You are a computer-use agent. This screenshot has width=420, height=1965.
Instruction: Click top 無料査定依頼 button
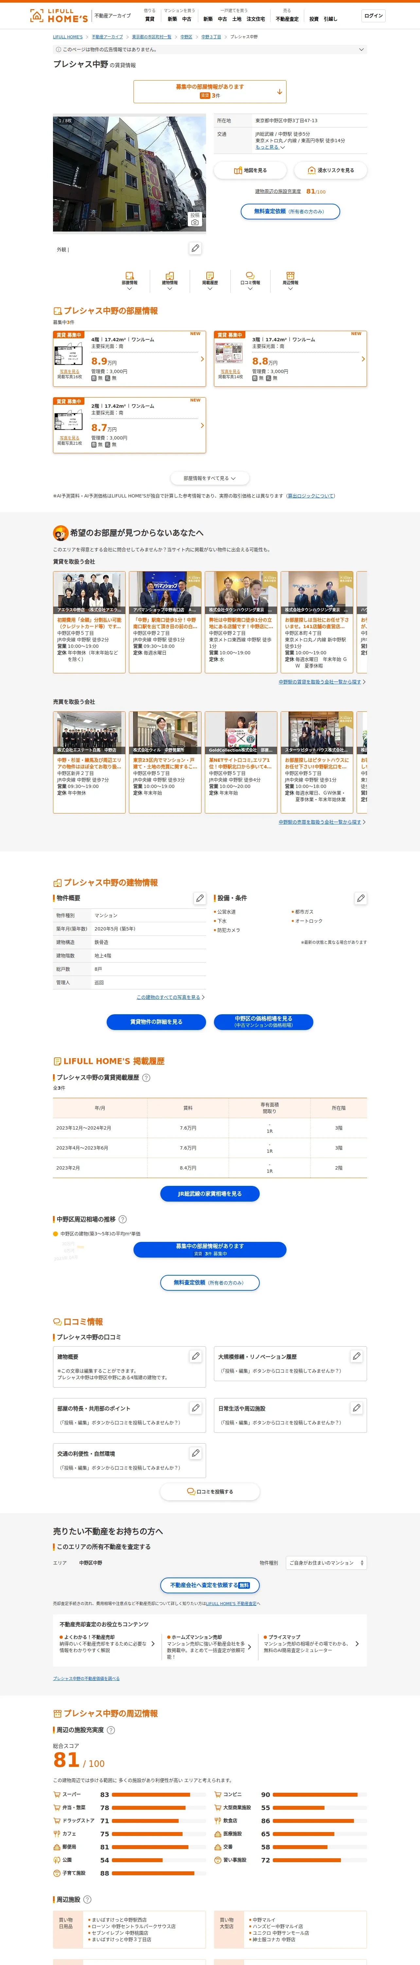coord(290,211)
